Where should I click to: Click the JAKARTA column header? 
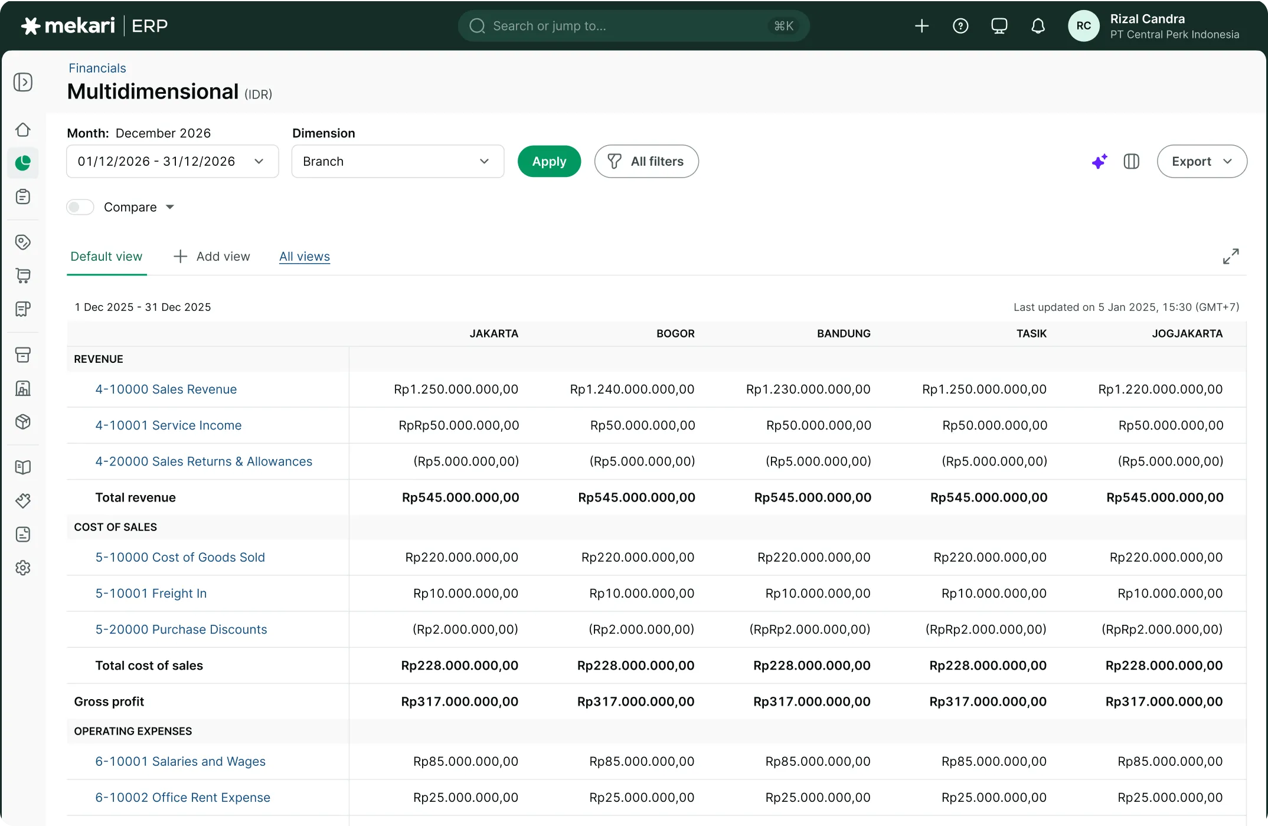coord(494,333)
